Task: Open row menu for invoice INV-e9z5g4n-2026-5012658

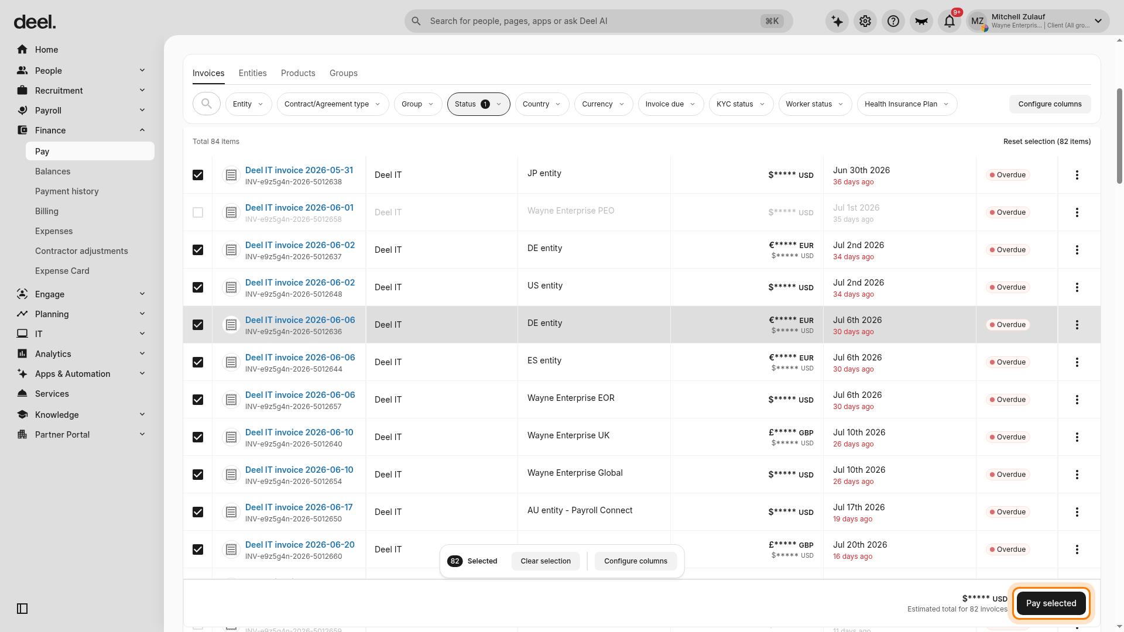Action: pyautogui.click(x=1077, y=212)
